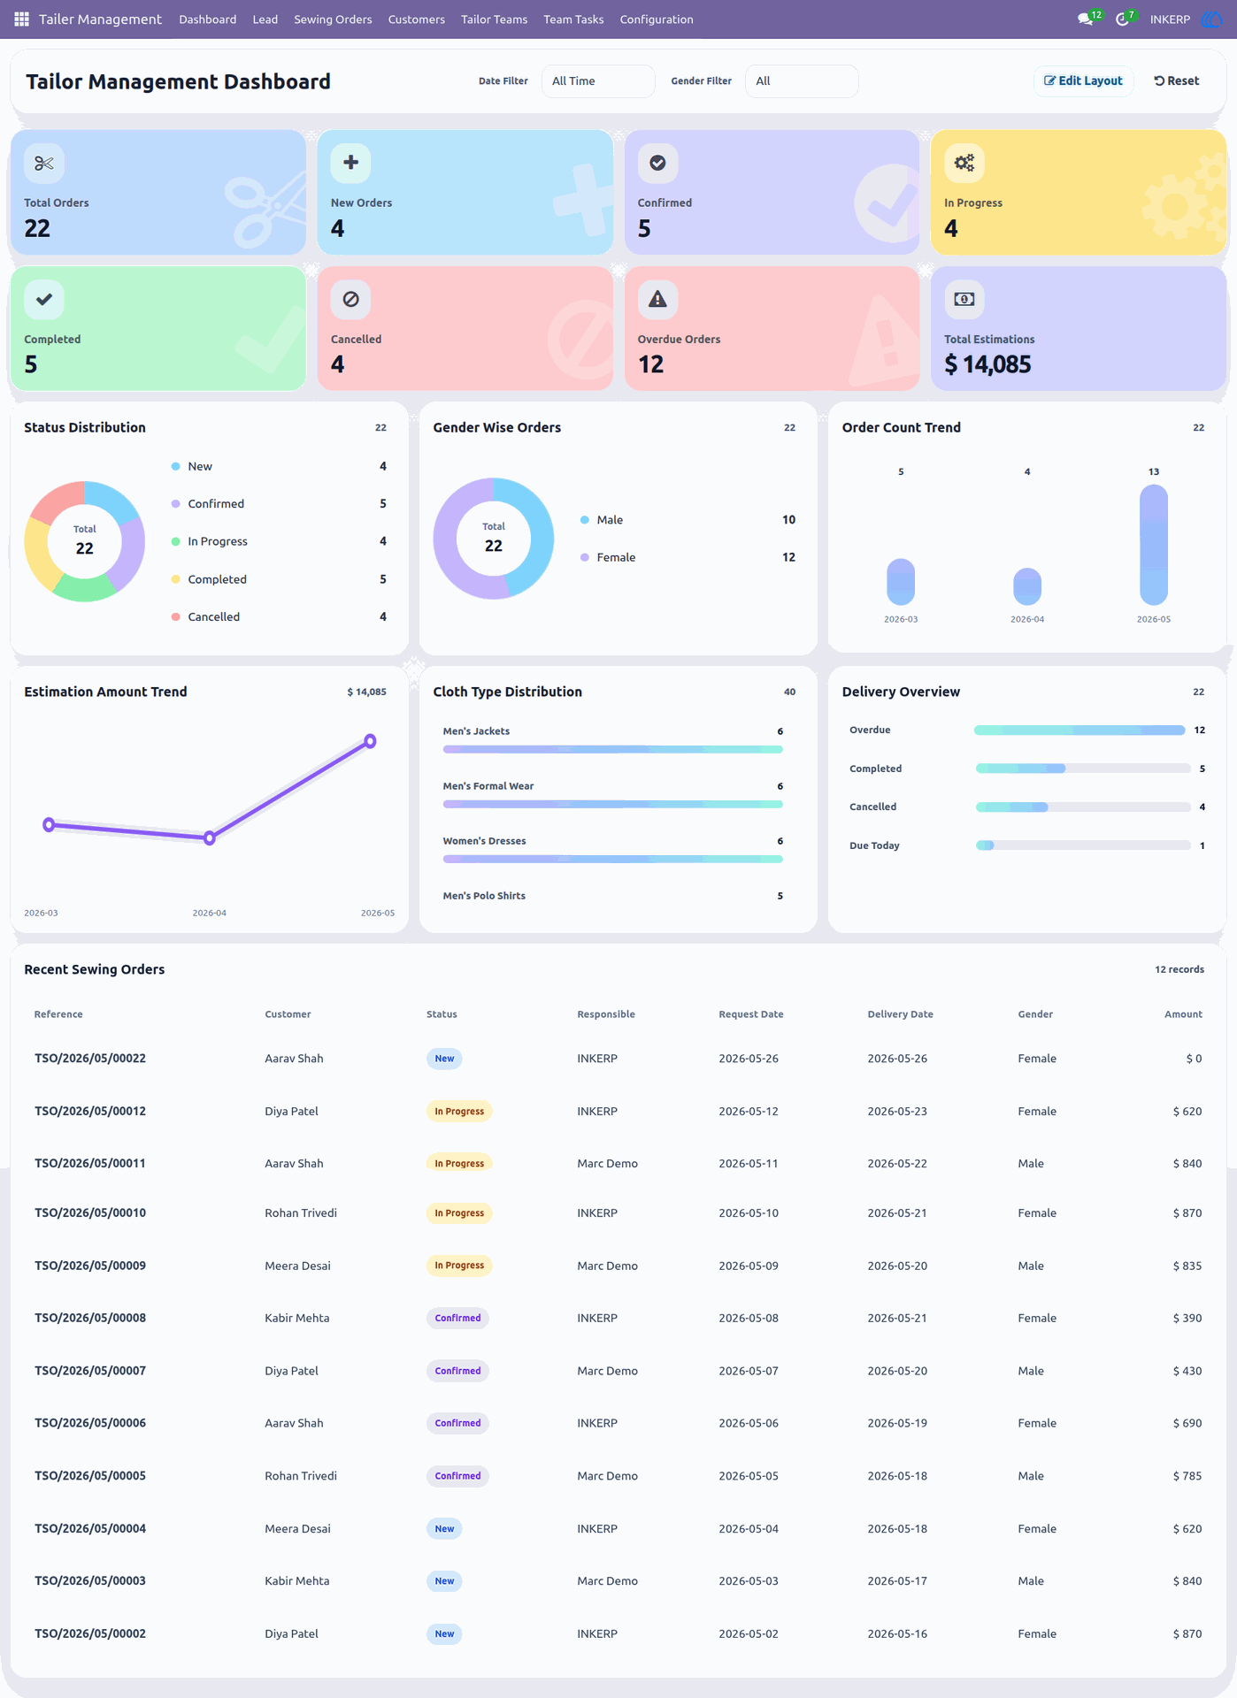1237x1698 pixels.
Task: Click the Male legend entry in Gender Wise Orders
Action: 688,520
